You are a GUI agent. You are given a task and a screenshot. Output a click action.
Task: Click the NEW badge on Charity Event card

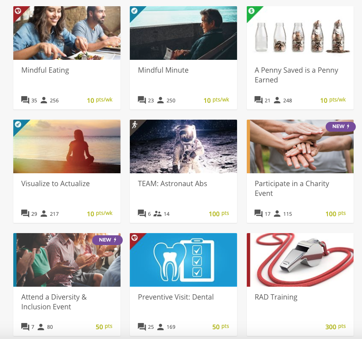tap(341, 126)
